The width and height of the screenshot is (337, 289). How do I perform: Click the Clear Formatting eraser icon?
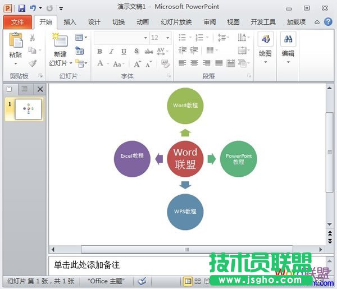coord(165,63)
